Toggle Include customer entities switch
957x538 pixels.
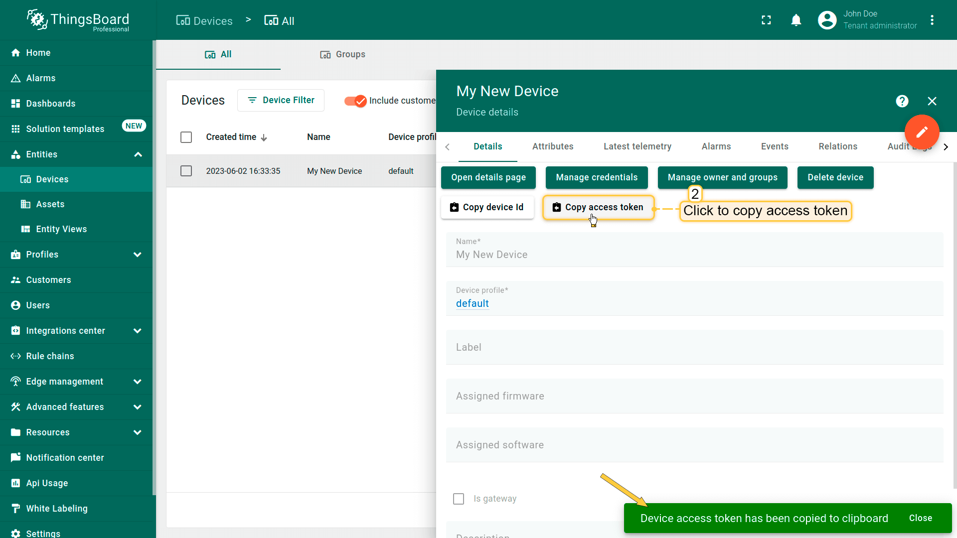355,101
